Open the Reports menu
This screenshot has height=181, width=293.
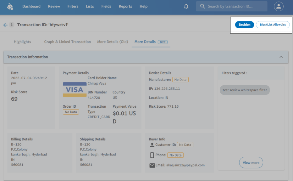pos(125,6)
